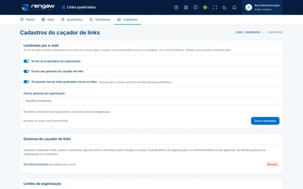Go to the Sites tab
Screen dimensions: 303x189
(48, 19)
